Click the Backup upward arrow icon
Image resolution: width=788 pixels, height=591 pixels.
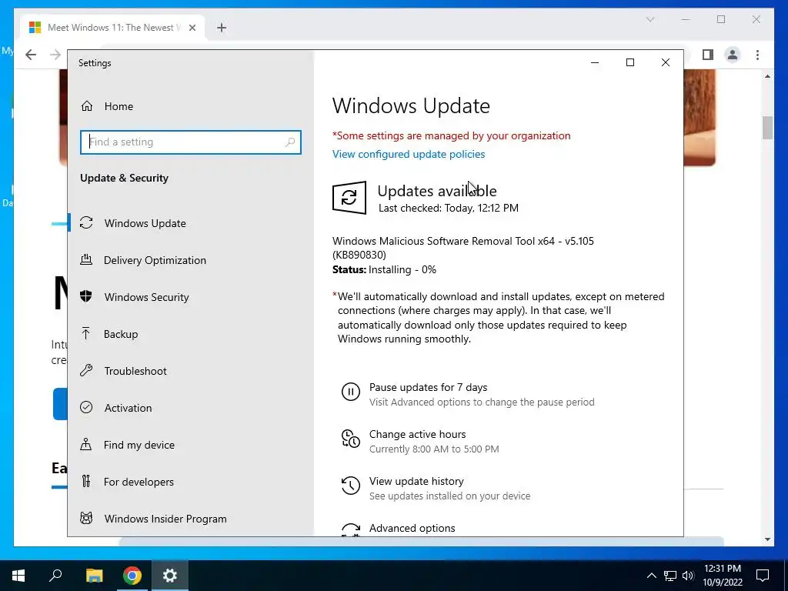point(86,334)
